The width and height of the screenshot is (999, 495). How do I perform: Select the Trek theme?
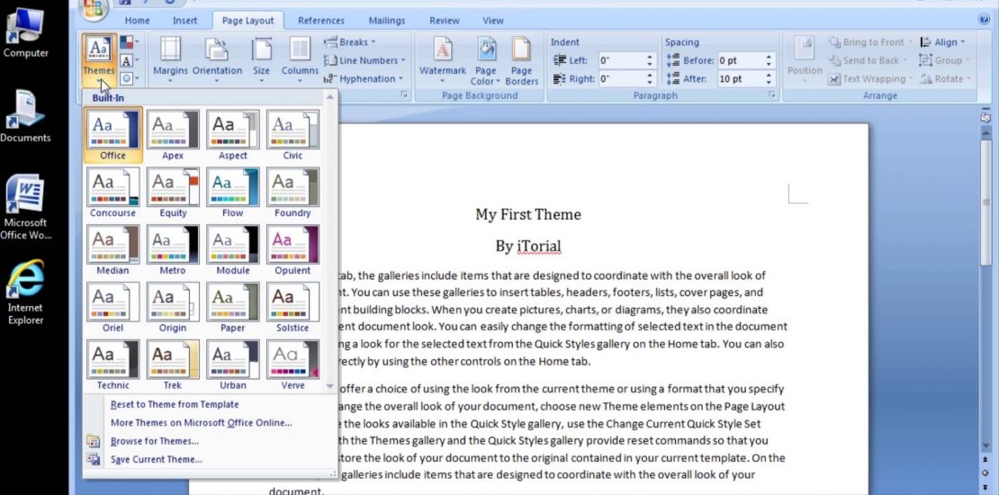tap(173, 364)
